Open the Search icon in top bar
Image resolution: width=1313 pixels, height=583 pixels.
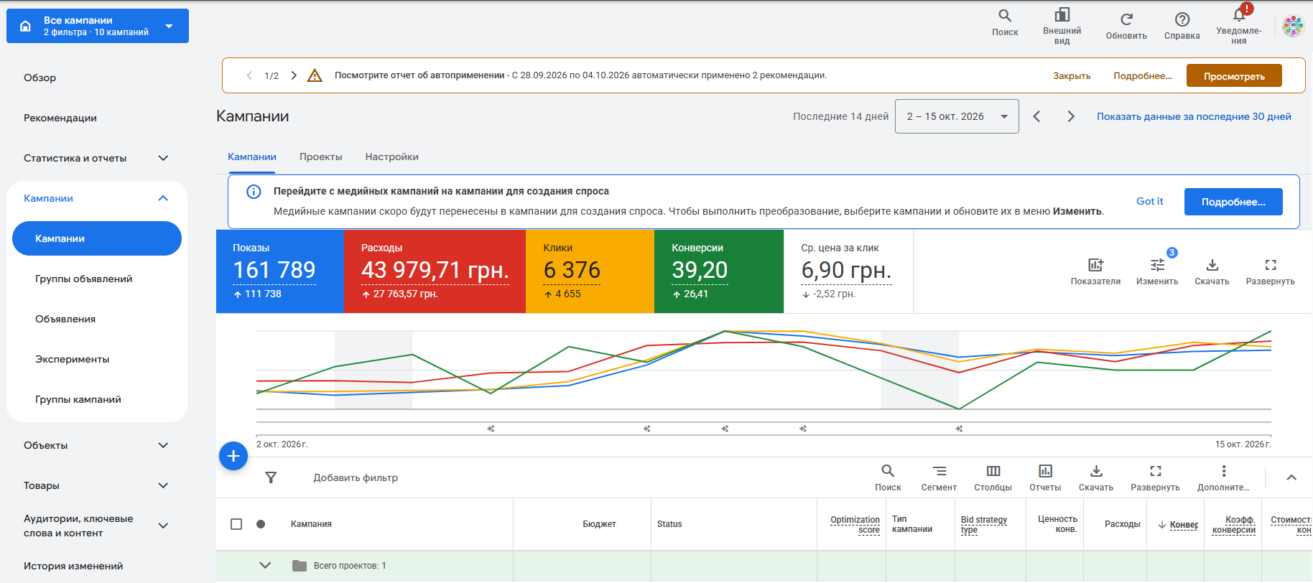[1005, 16]
